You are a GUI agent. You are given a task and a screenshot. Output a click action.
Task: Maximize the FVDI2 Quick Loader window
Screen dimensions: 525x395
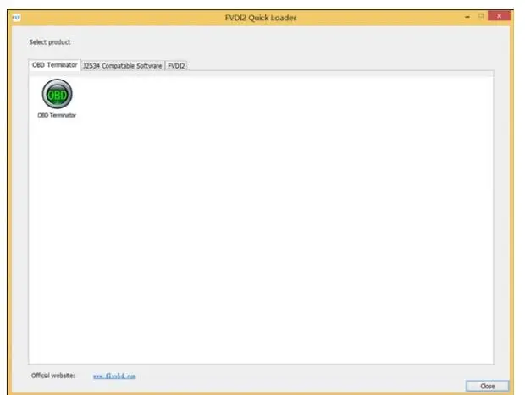point(481,16)
